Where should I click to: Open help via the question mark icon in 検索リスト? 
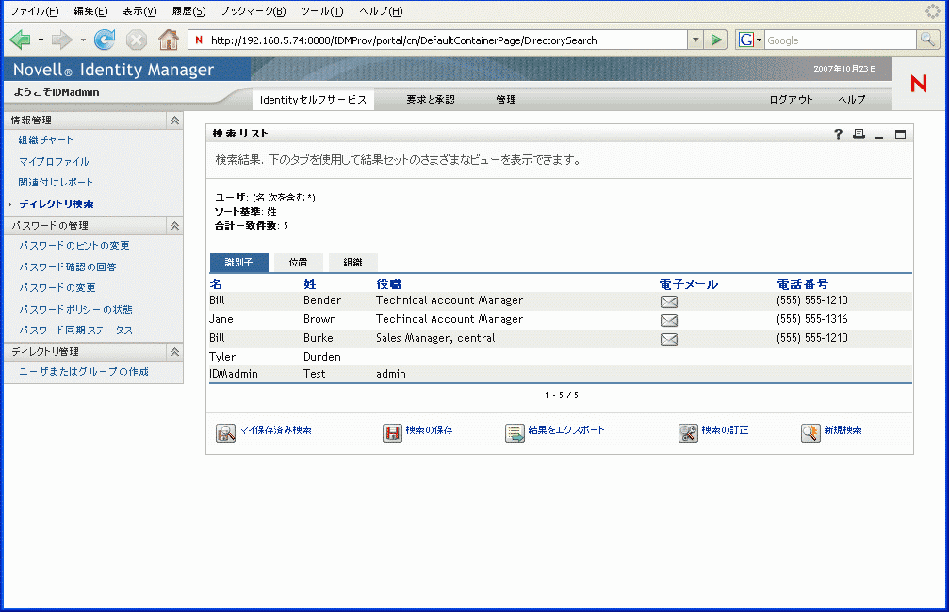838,135
